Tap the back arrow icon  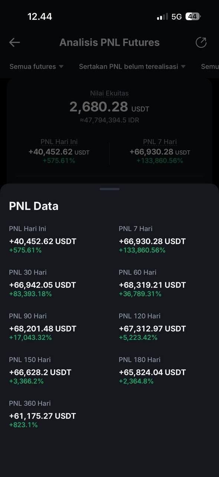tap(14, 42)
